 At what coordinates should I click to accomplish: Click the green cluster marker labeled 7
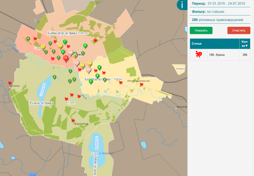point(65,42)
